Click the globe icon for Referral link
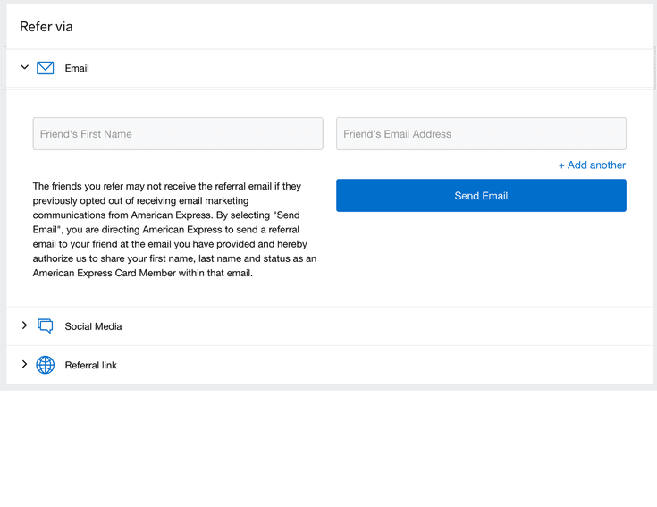Screen dimensions: 657x507 (x=46, y=365)
